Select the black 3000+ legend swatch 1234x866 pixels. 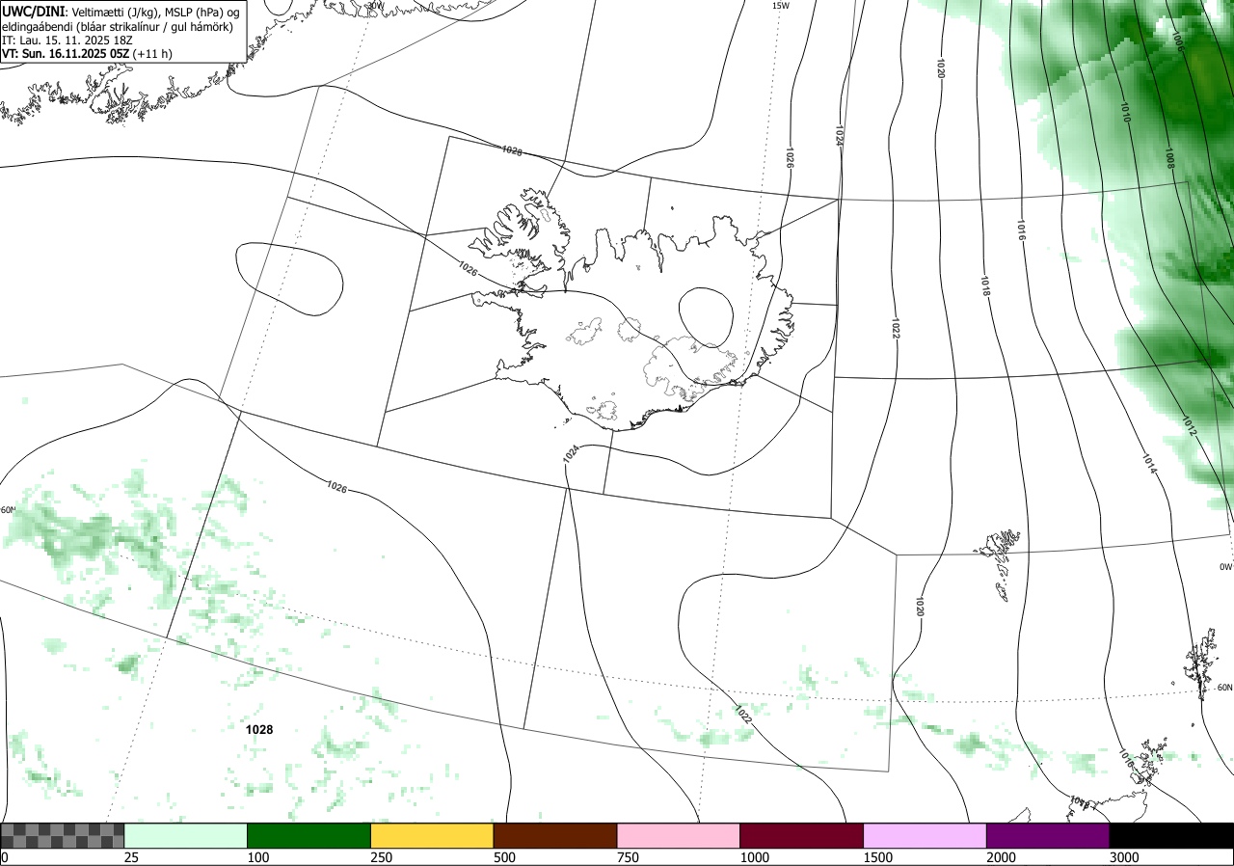coord(1171,835)
